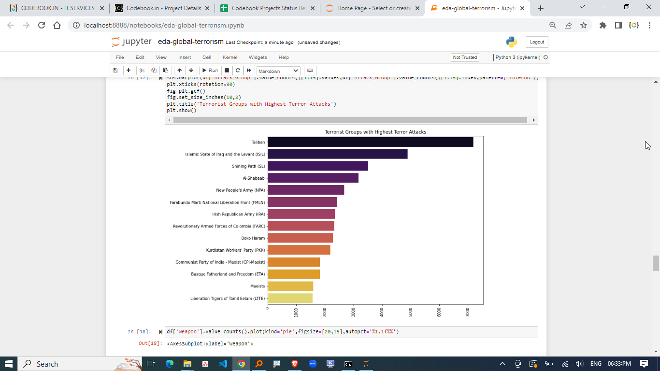Click the Python logo icon
Viewport: 660px width, 371px height.
pos(511,42)
